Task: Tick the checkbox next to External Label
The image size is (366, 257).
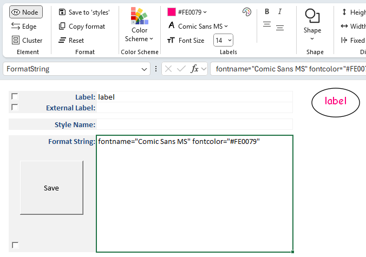Action: (x=15, y=107)
